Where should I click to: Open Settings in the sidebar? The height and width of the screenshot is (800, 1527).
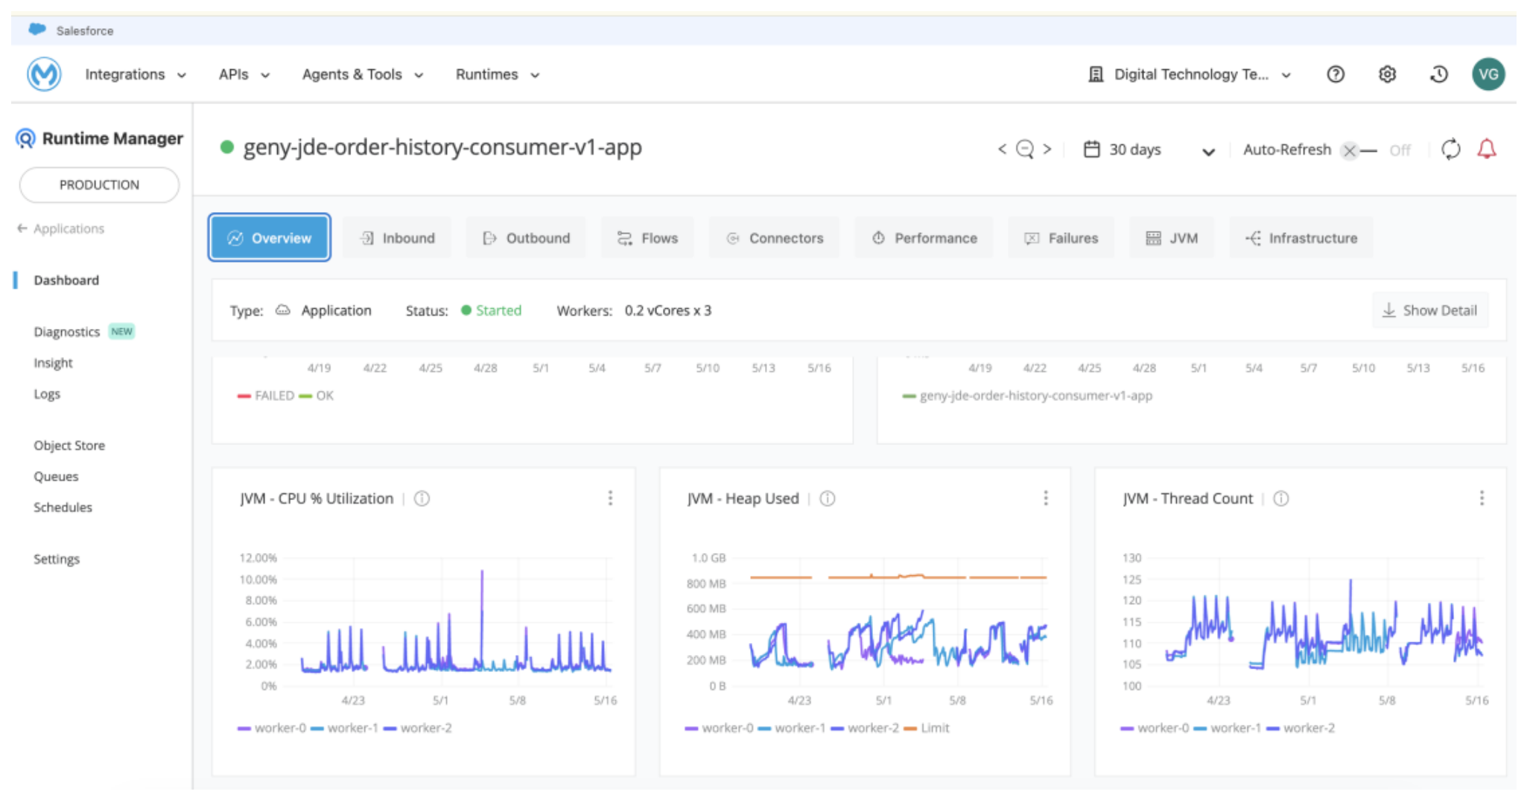click(57, 560)
